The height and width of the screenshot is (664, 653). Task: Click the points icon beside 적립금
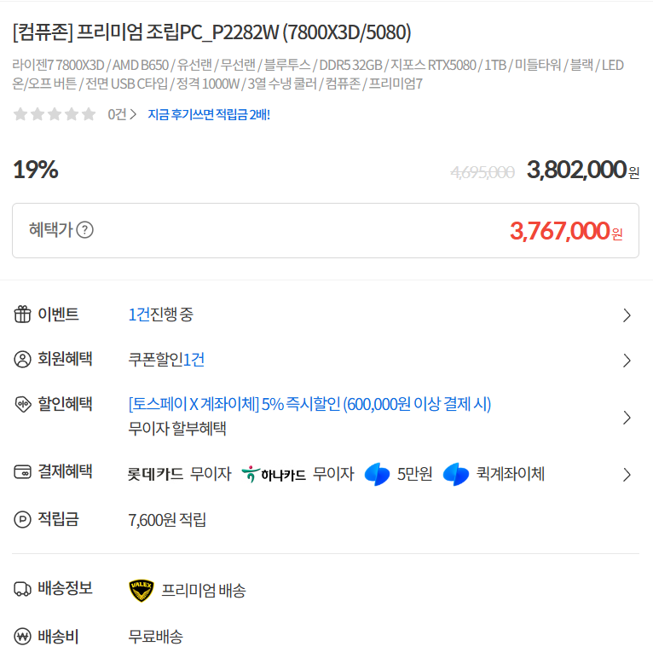click(22, 519)
